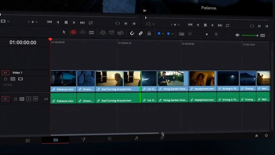Click source viewer previous/next marker control

33,22
